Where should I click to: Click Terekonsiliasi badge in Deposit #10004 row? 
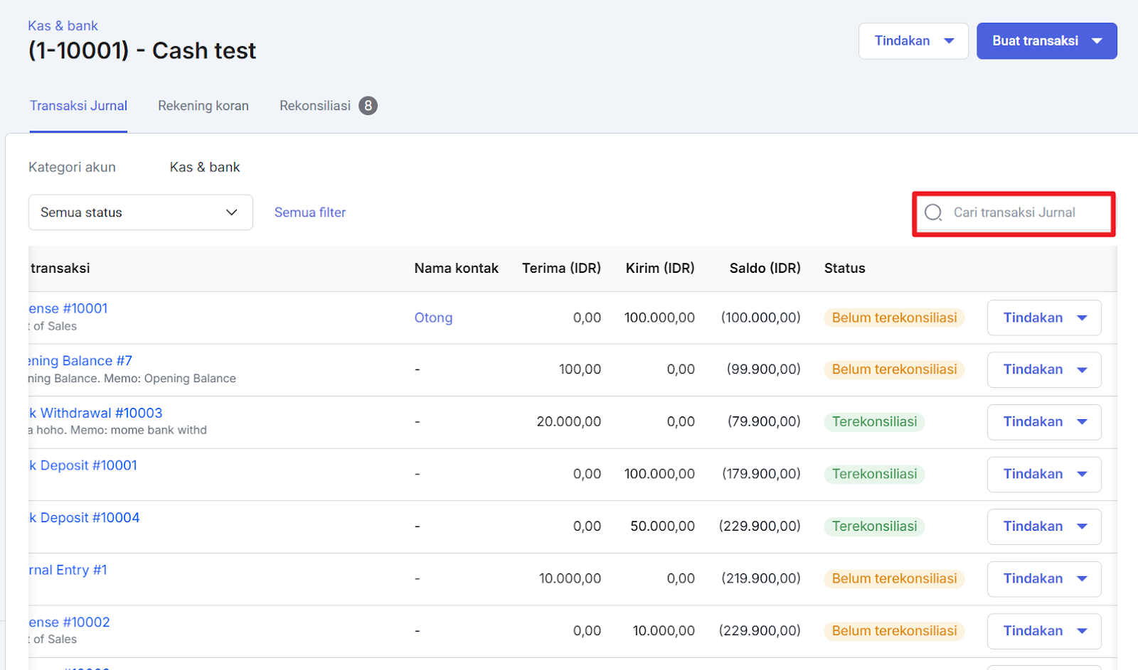[x=874, y=526]
